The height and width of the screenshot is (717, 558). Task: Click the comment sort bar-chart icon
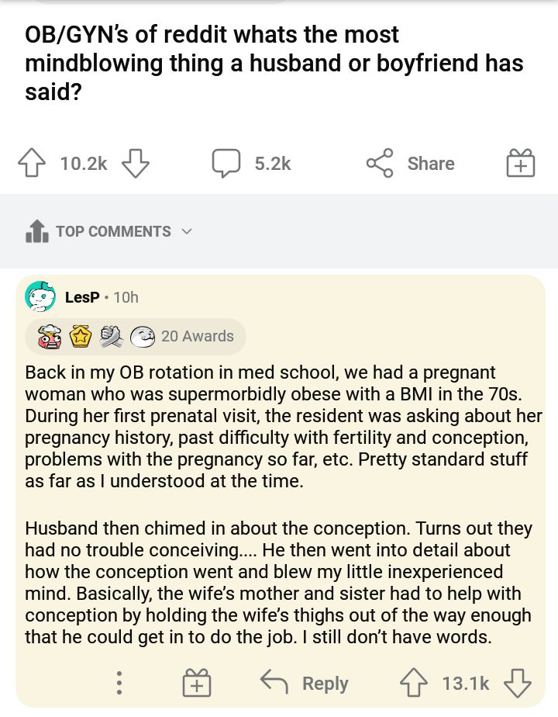point(36,231)
